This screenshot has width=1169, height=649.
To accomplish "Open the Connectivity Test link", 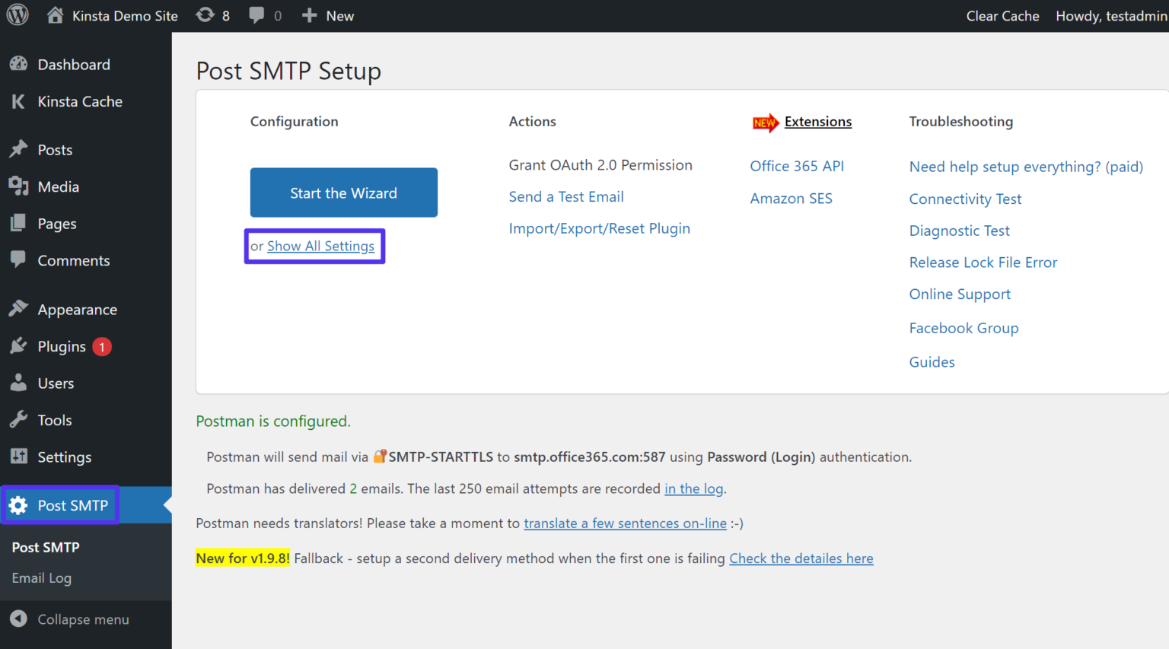I will click(x=965, y=199).
